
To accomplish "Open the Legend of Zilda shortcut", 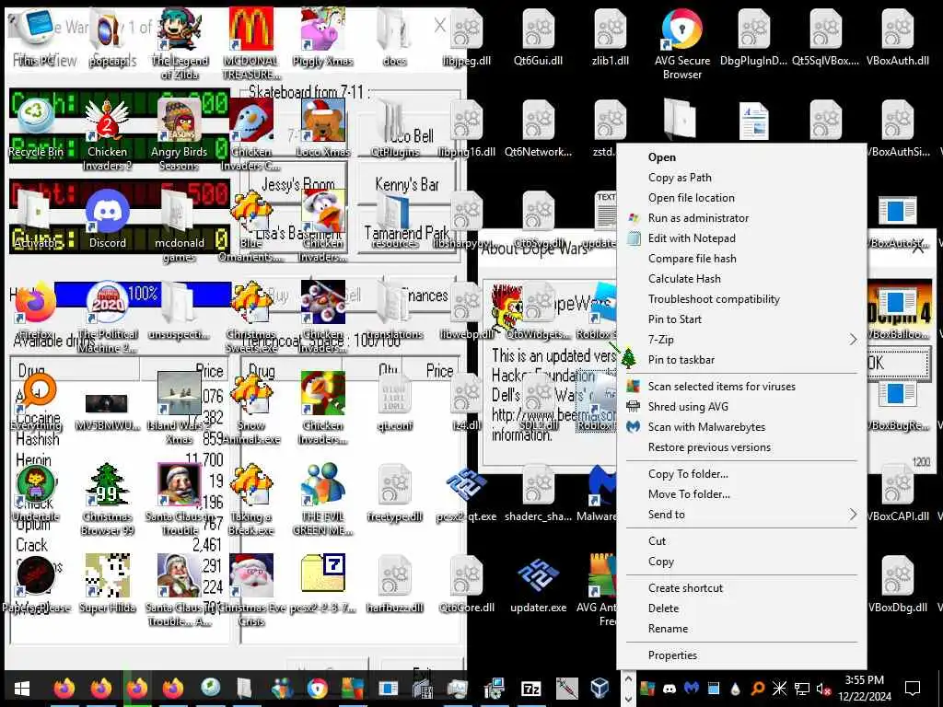I will (x=180, y=43).
